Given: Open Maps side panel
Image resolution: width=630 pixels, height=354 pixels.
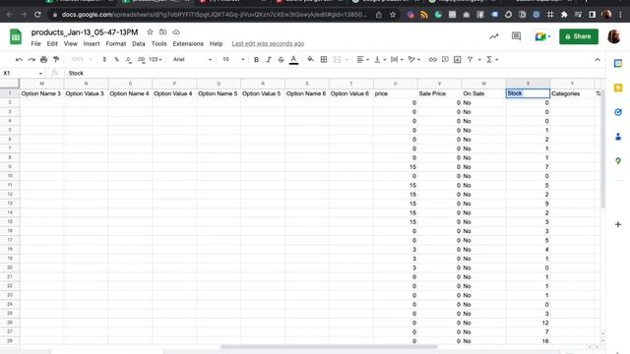Looking at the screenshot, I should pyautogui.click(x=618, y=161).
